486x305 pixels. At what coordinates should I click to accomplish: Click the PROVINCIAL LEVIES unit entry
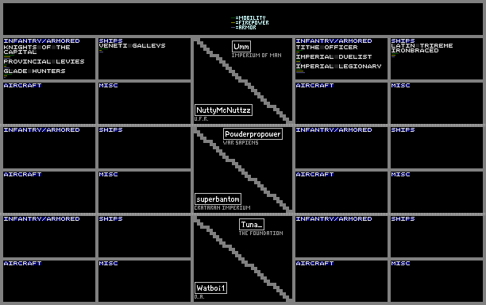click(44, 61)
